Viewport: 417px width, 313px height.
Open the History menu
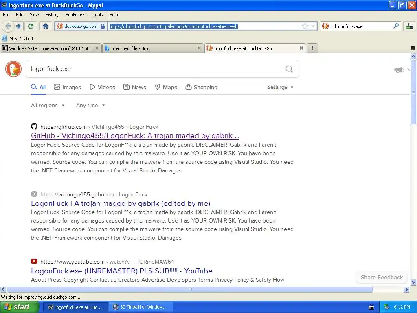tap(52, 15)
